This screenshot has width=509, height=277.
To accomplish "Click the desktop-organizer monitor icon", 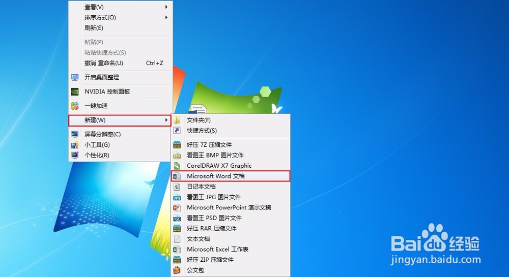I will [x=75, y=77].
